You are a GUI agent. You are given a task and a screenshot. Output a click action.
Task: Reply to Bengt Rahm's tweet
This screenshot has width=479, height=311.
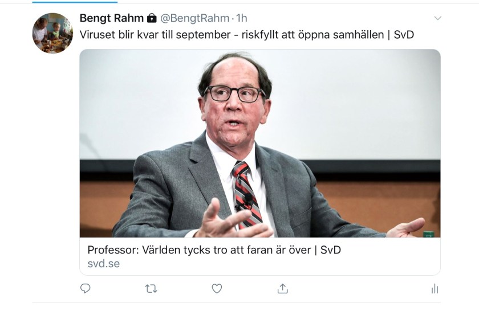pos(86,289)
